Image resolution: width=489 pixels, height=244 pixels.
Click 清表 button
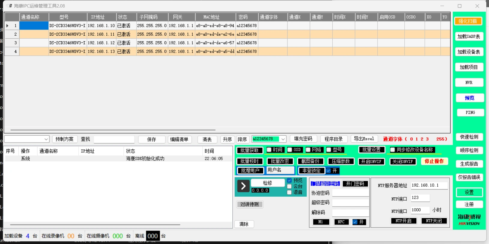point(207,140)
